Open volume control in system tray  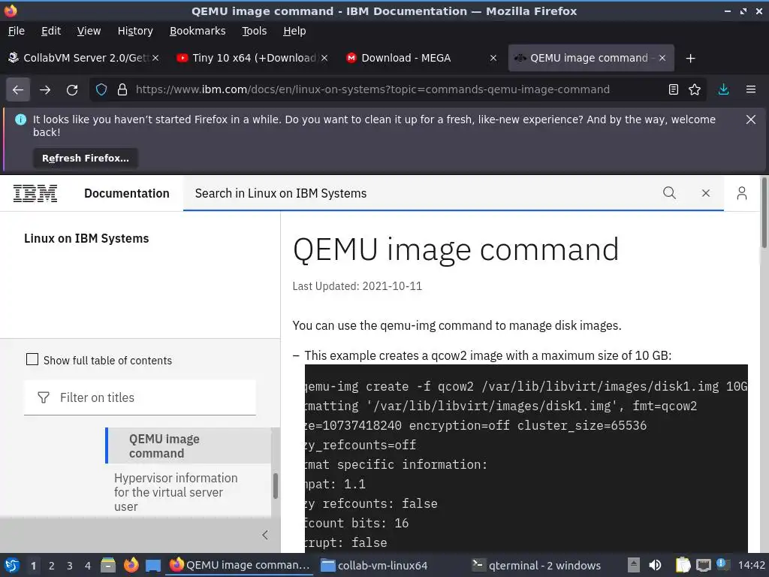pyautogui.click(x=655, y=565)
